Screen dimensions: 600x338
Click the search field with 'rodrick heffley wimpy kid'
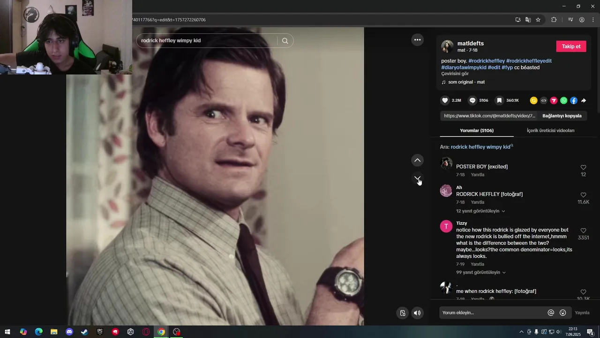pos(206,41)
